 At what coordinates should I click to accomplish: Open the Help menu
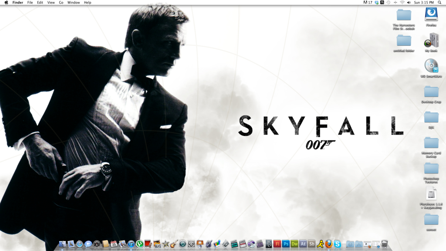(x=88, y=3)
